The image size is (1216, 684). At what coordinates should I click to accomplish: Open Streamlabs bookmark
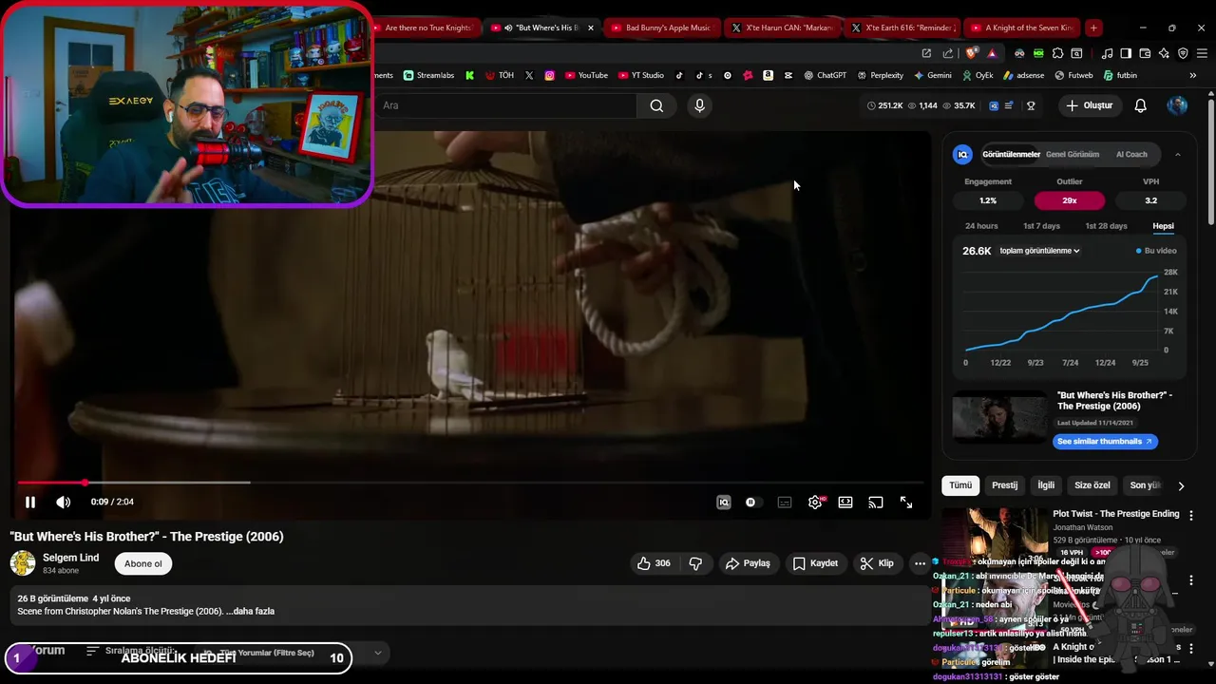[428, 75]
